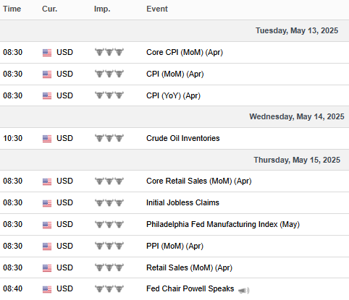The height and width of the screenshot is (300, 349).
Task: Sort by the Imp. column header
Action: [102, 9]
